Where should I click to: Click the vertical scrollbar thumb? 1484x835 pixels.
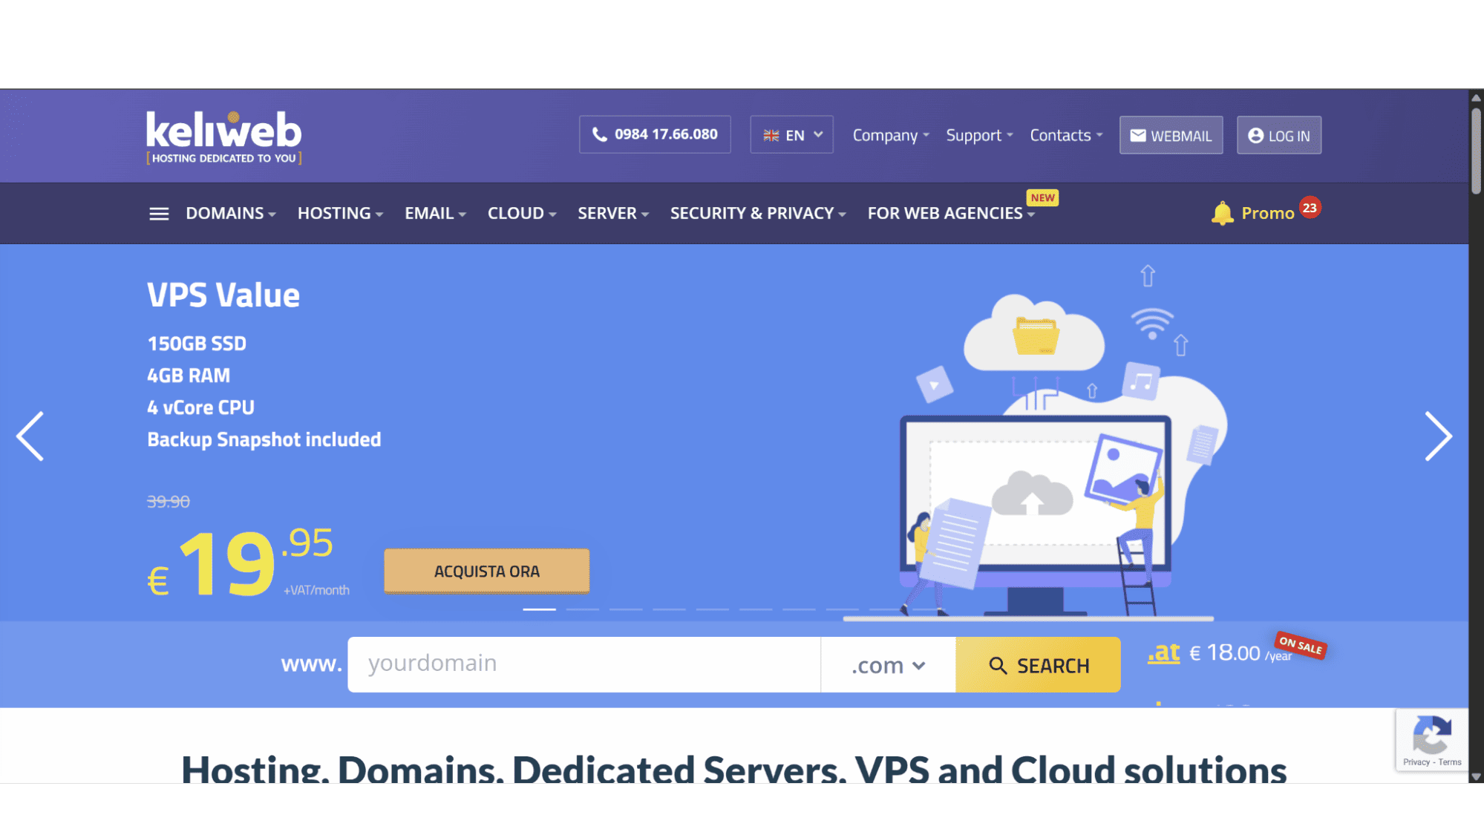pos(1476,151)
